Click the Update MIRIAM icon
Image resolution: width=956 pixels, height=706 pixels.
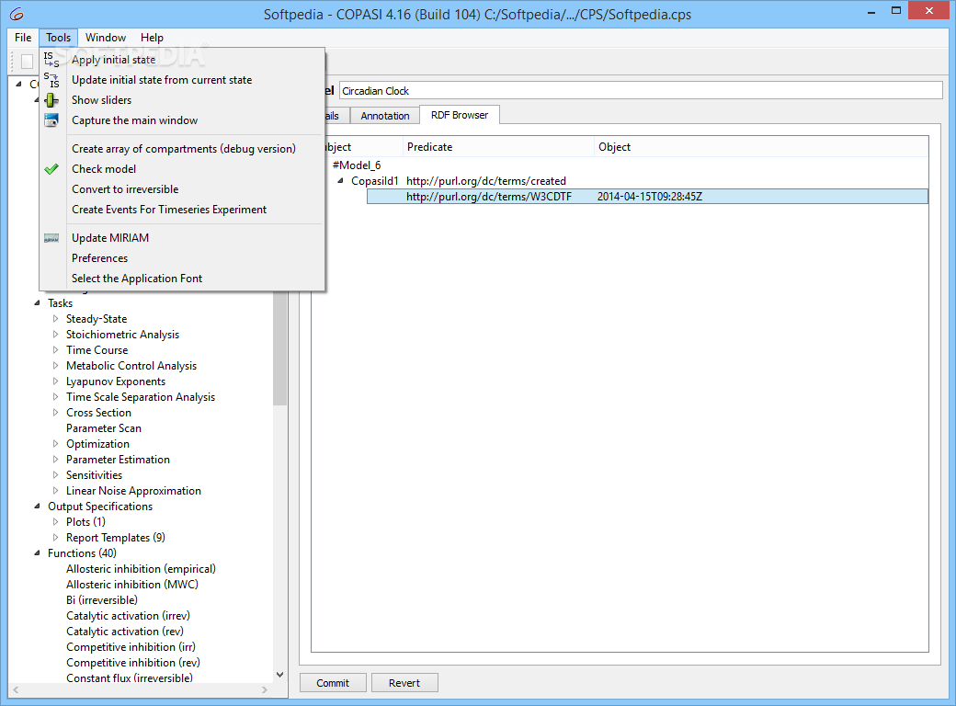(51, 238)
